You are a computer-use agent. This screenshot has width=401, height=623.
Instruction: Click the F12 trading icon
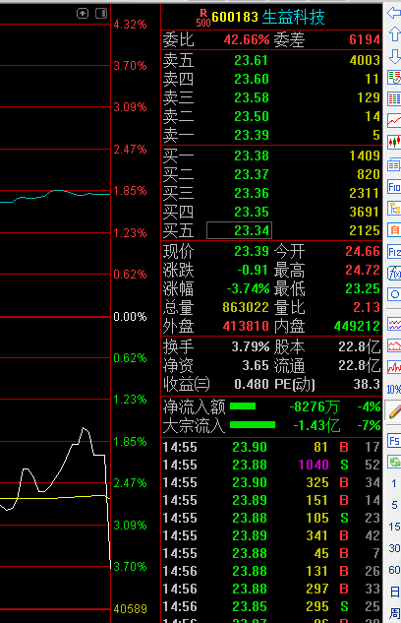pos(394,252)
